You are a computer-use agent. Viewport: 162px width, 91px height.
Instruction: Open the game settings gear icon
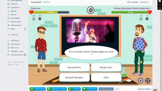click(x=140, y=81)
